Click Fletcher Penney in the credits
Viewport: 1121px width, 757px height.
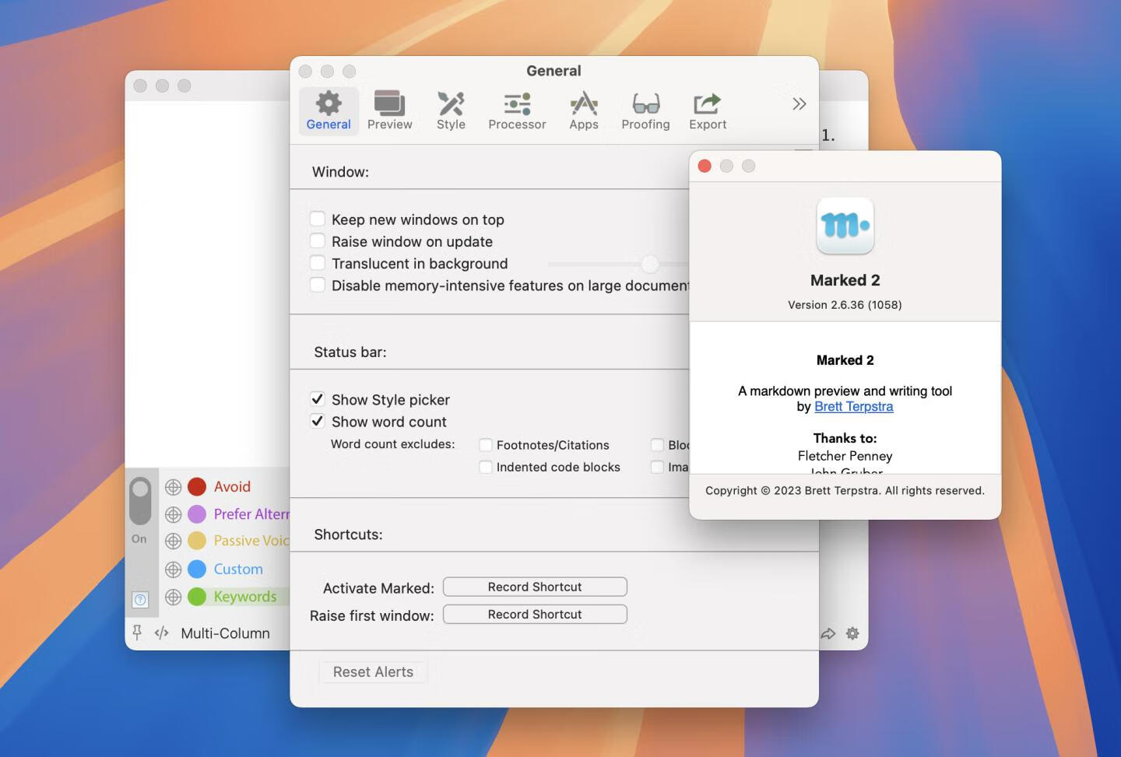(x=845, y=456)
